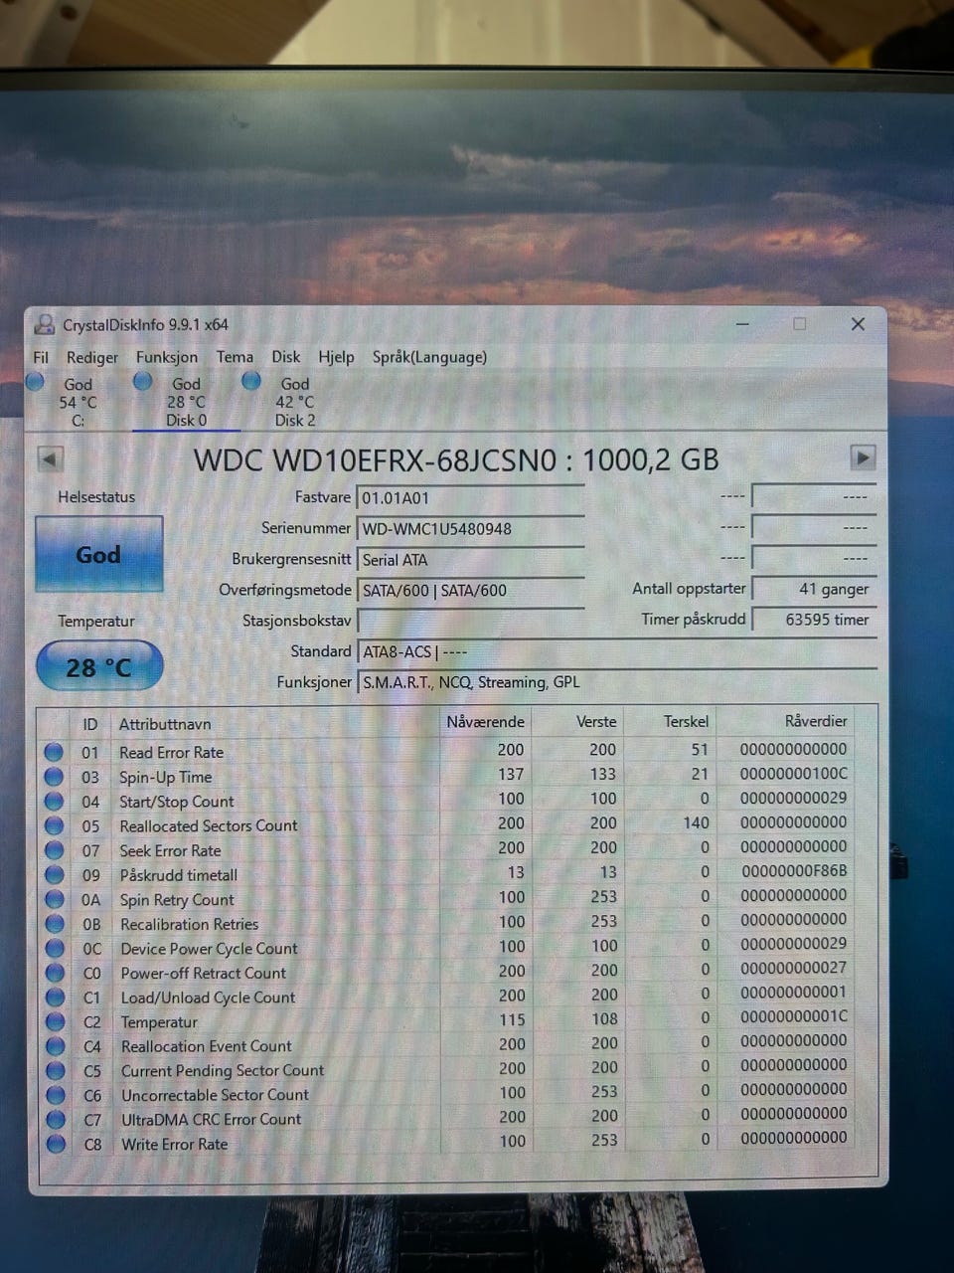Click the status dot next to Temperatur attribute
954x1273 pixels.
pos(55,1021)
